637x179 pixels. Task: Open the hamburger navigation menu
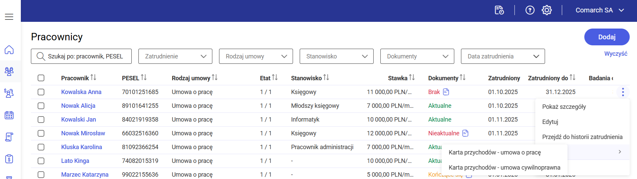click(x=9, y=17)
